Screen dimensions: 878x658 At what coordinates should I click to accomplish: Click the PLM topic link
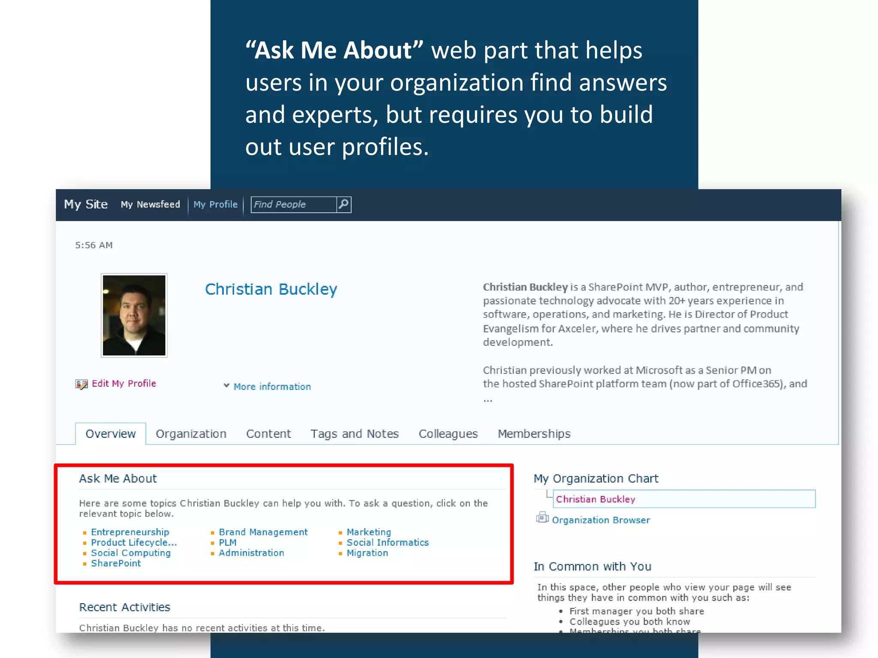coord(228,542)
